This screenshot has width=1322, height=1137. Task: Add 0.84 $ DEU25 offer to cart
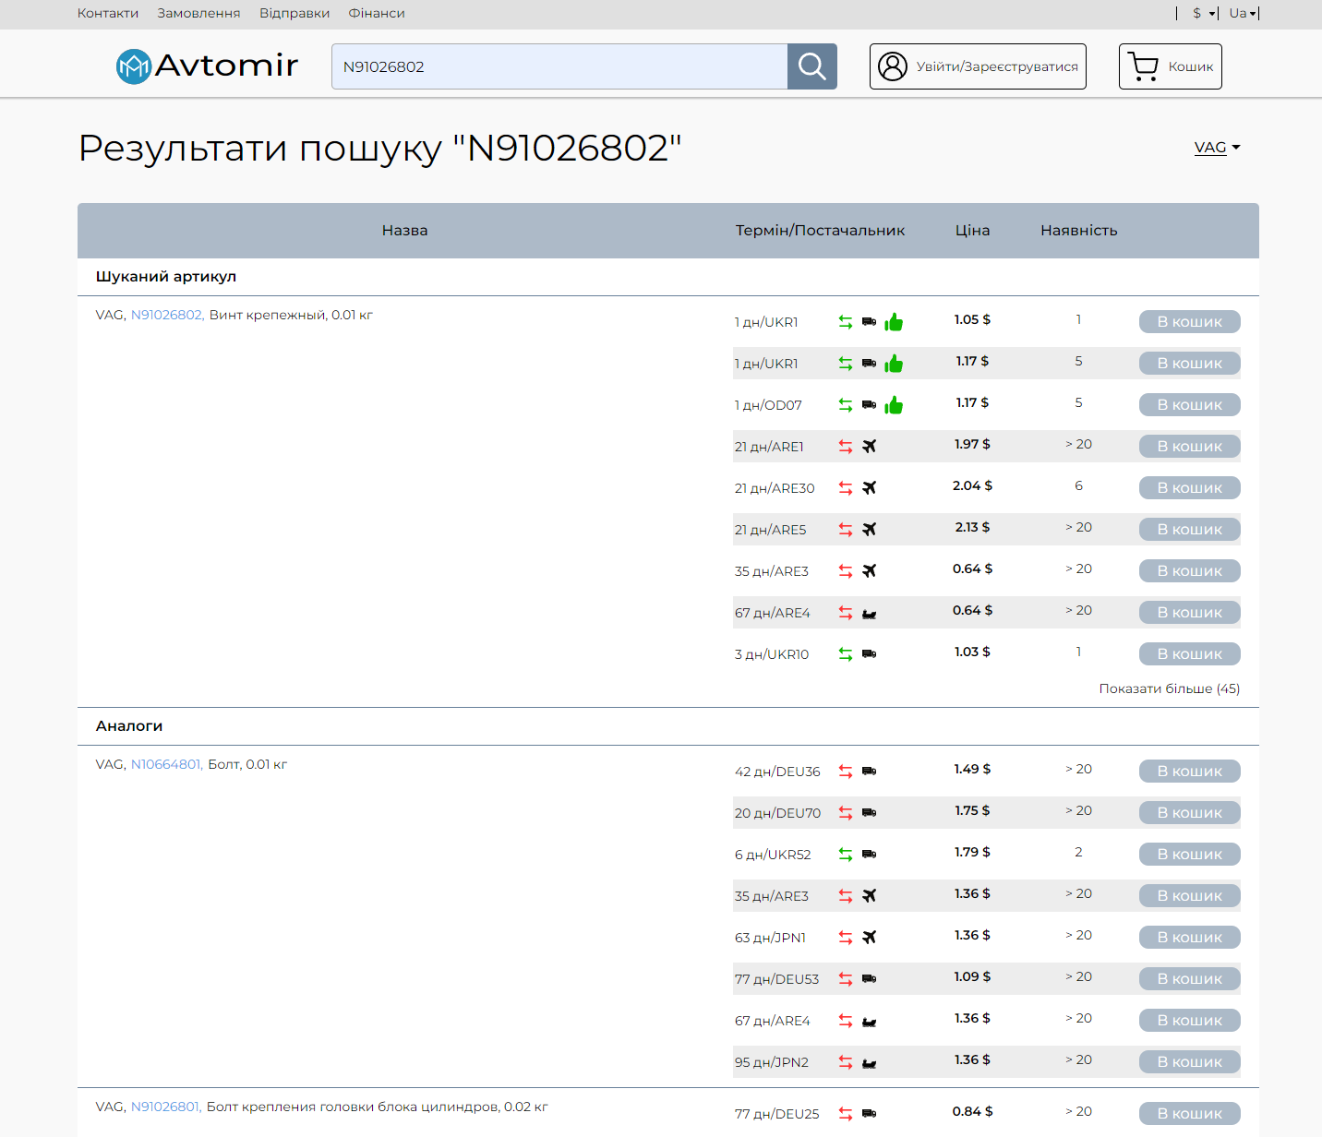(1189, 1114)
